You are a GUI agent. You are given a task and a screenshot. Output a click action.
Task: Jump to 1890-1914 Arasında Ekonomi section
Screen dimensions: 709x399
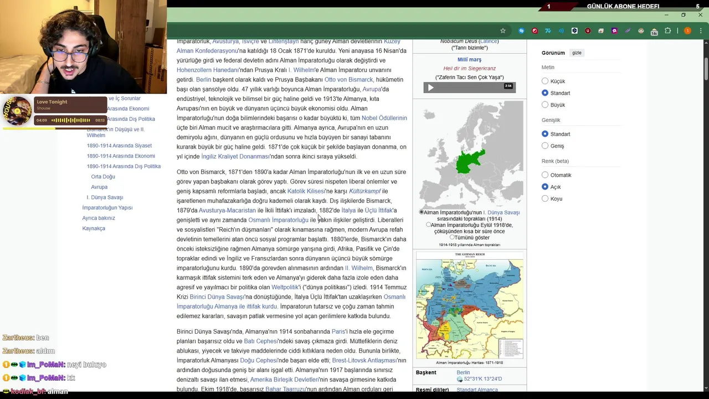(121, 156)
